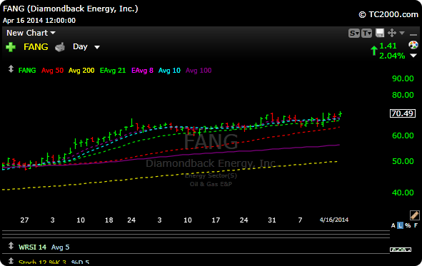422x266 pixels.
Task: Toggle logarithmic scale L button
Action: [x=401, y=225]
